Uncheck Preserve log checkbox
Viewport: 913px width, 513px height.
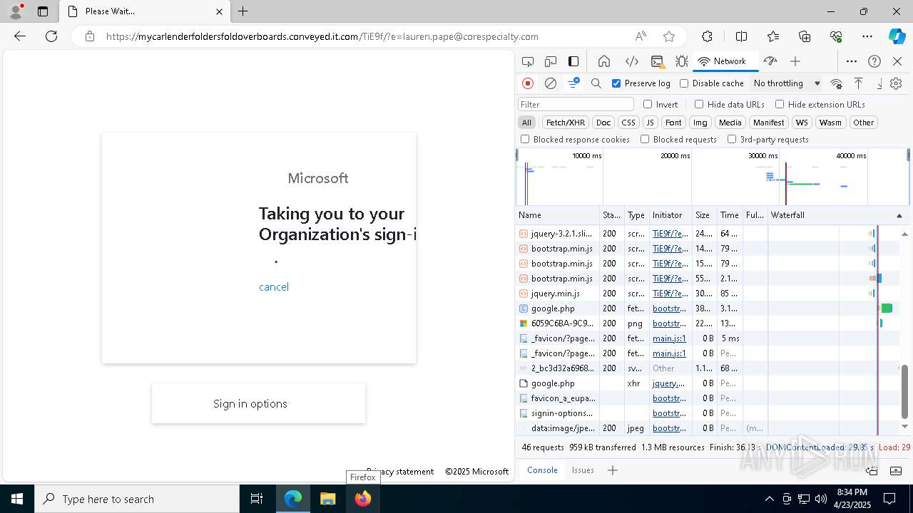tap(616, 83)
